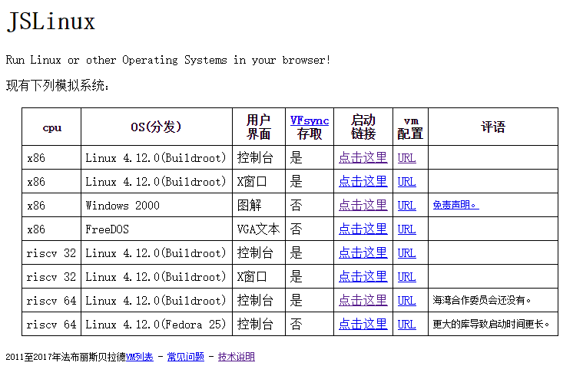Click the 'vm配置' column header
The image size is (583, 376).
pyautogui.click(x=410, y=128)
